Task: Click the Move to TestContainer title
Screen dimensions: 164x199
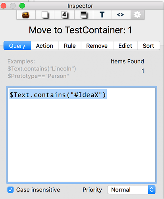Action: pyautogui.click(x=81, y=30)
